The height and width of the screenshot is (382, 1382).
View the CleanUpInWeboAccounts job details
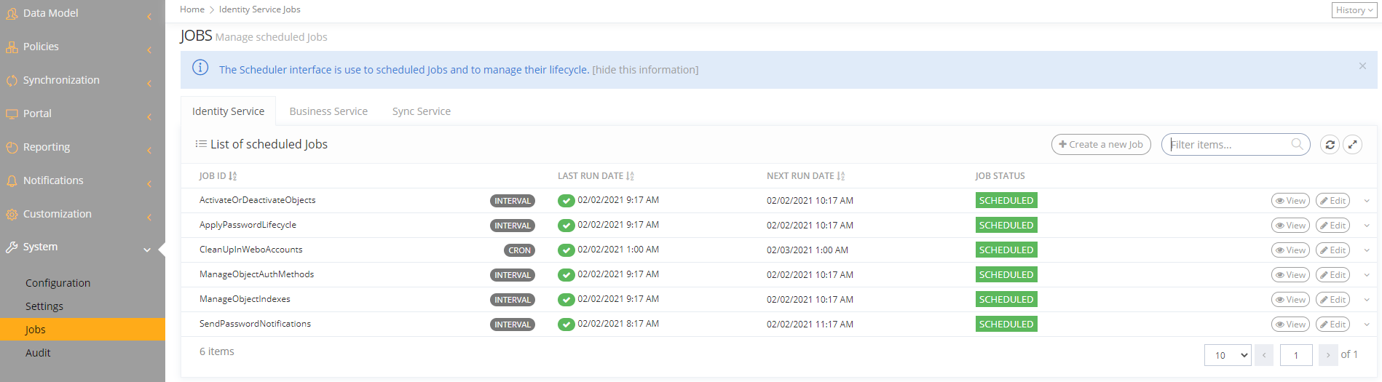coord(1290,250)
